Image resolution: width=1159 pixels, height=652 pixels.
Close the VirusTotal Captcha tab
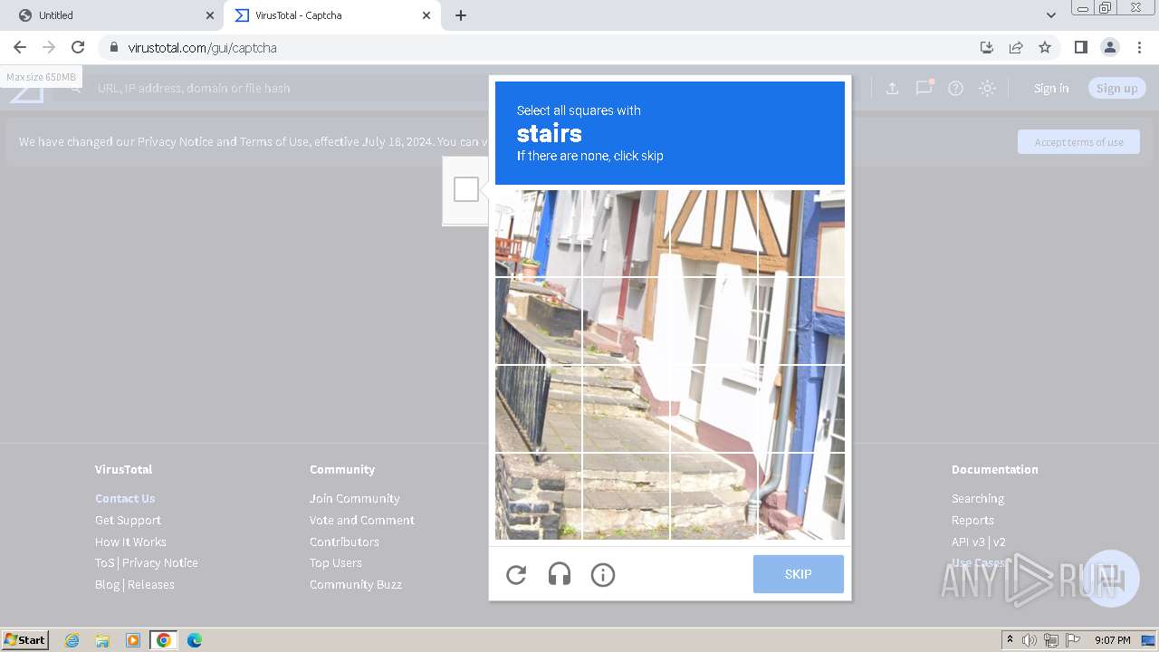pos(426,15)
